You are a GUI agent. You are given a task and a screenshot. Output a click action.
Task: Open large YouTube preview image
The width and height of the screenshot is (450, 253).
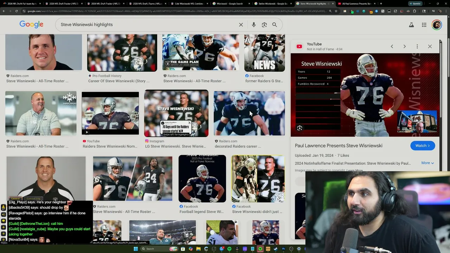pyautogui.click(x=365, y=95)
